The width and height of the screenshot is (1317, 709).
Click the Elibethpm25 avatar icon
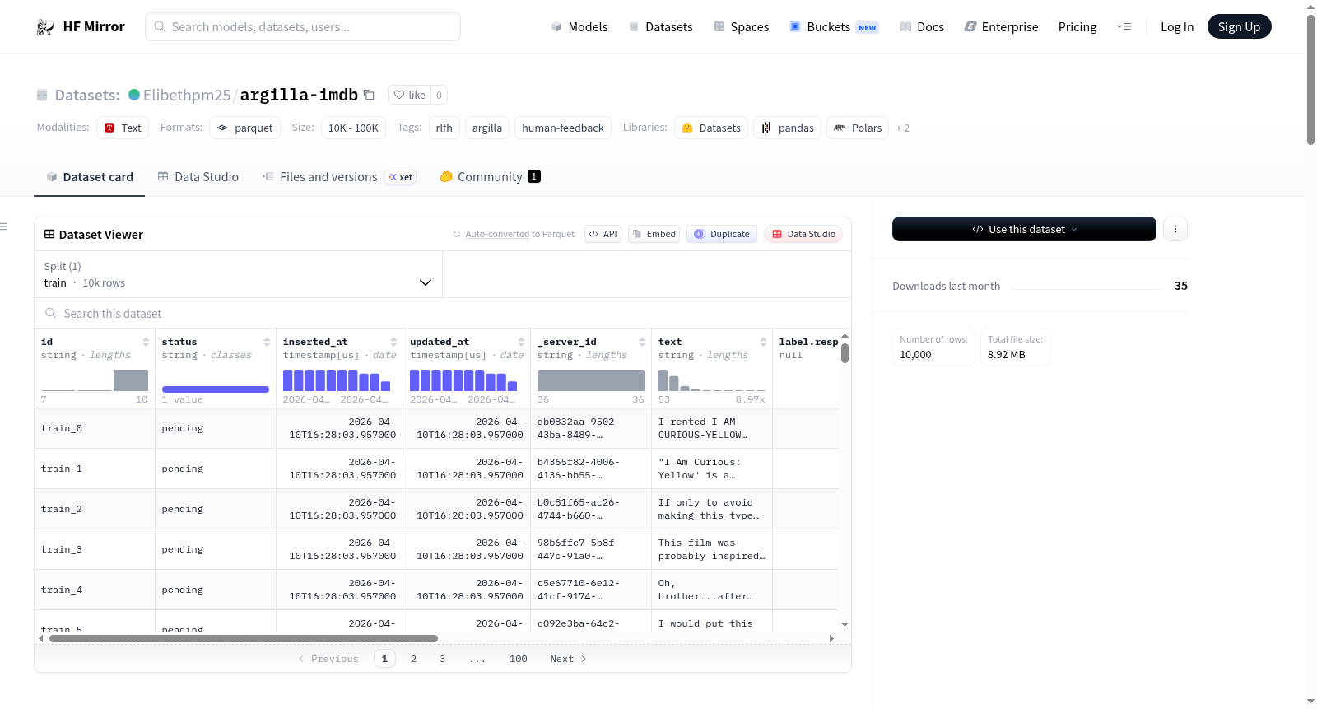(134, 95)
